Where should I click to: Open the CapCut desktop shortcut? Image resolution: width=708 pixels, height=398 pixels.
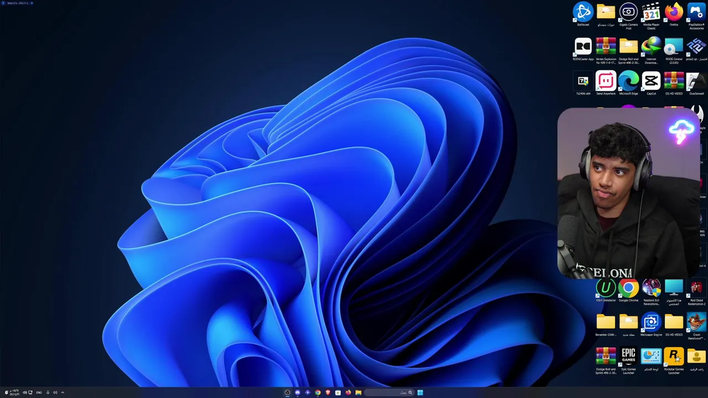pyautogui.click(x=651, y=83)
